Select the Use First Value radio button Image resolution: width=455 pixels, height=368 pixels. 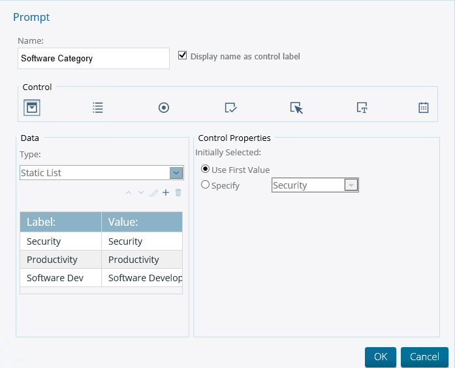click(x=205, y=169)
